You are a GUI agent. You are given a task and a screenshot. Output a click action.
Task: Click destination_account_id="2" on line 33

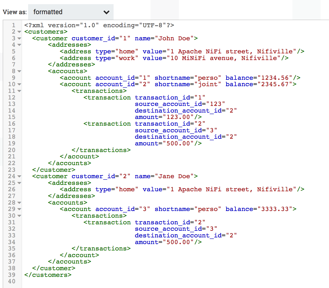click(186, 235)
